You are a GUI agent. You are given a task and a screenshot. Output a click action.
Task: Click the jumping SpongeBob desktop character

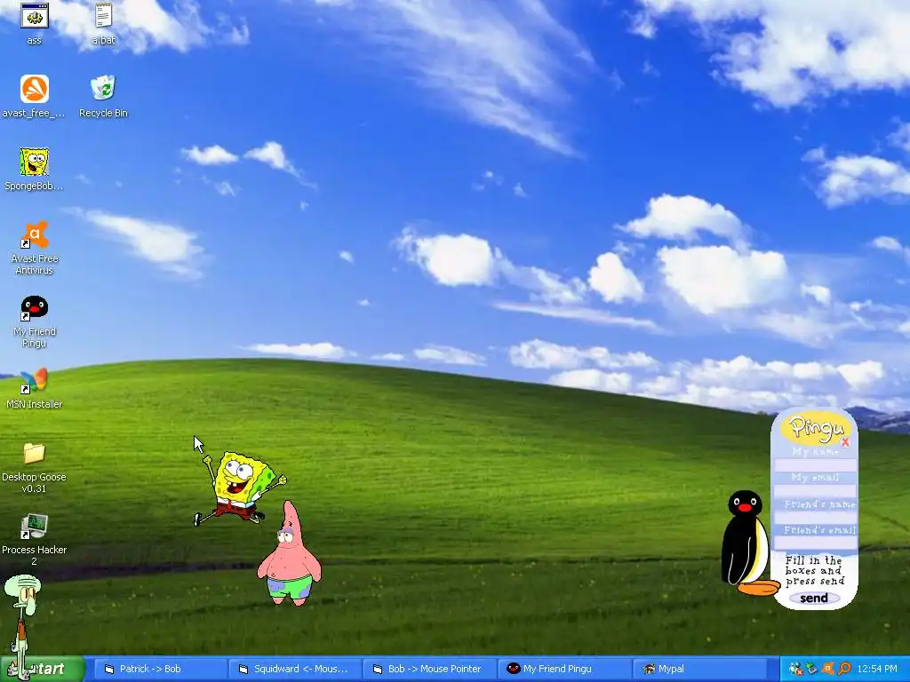(240, 488)
